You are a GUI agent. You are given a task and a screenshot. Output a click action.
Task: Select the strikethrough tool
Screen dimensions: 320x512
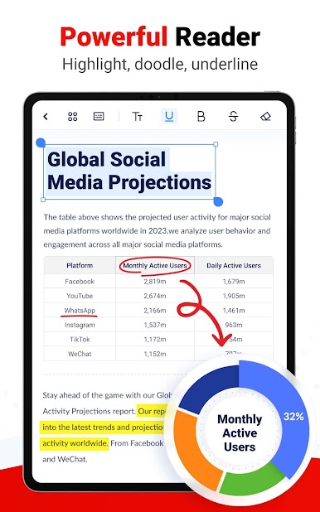tap(234, 116)
